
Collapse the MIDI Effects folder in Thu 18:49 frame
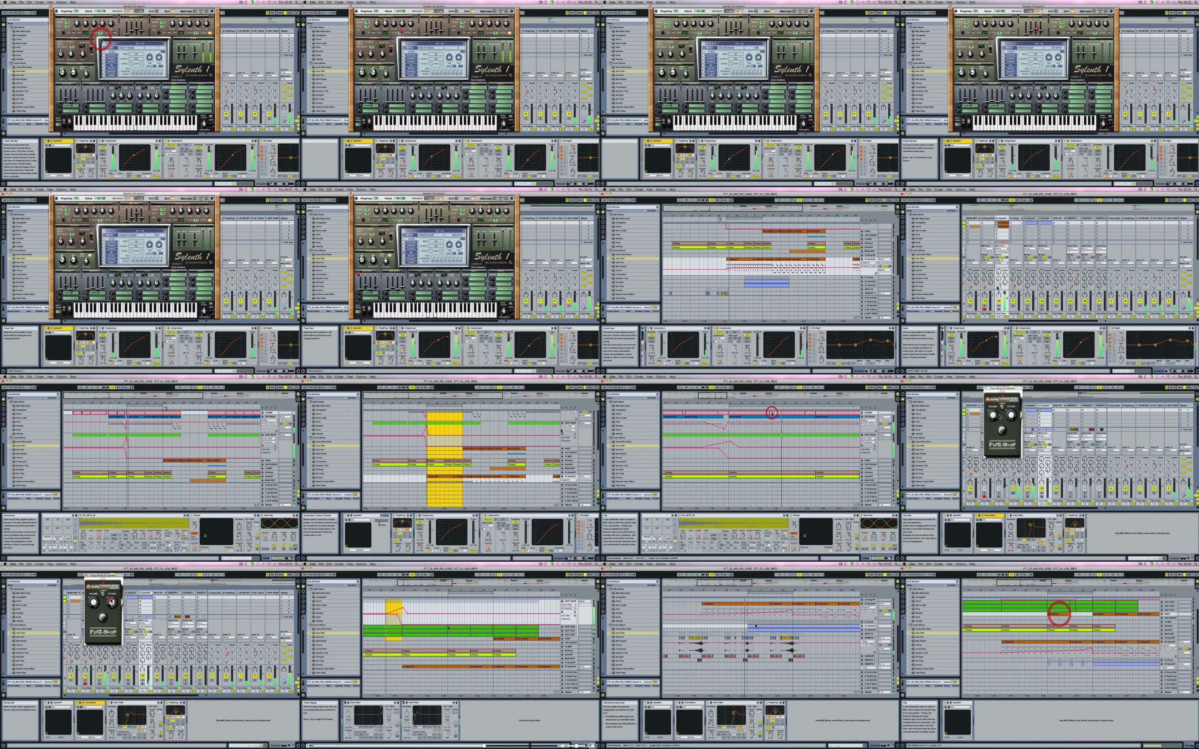(x=10, y=27)
